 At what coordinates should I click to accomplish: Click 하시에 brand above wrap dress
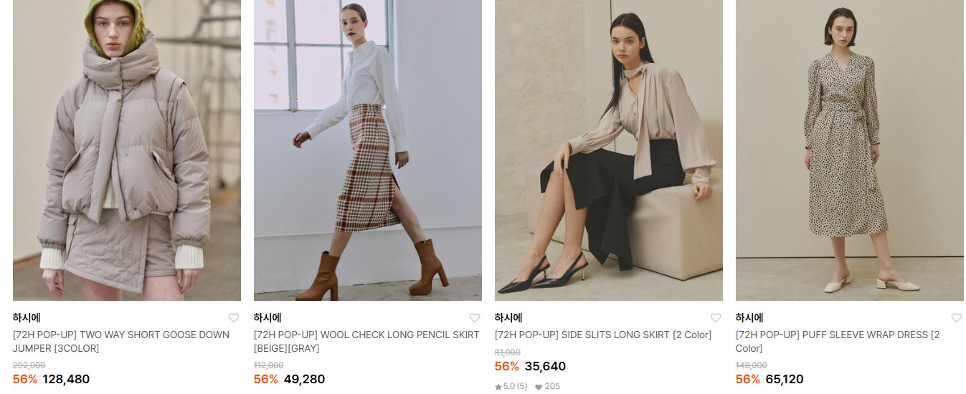tap(749, 318)
